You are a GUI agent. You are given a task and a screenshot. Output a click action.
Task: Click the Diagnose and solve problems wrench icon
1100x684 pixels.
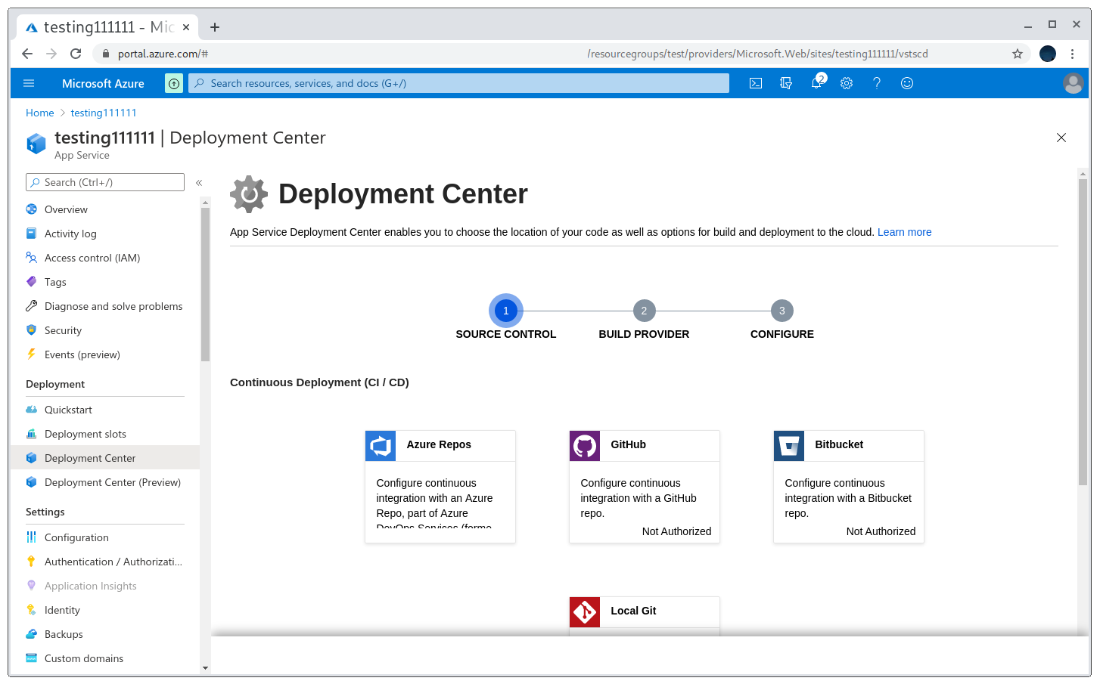tap(31, 306)
